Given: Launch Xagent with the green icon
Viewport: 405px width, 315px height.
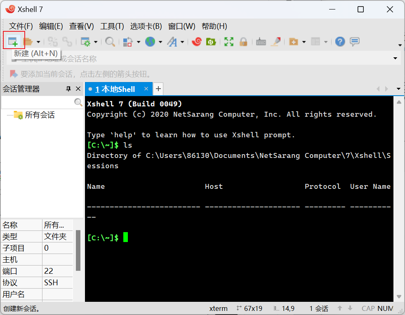Looking at the screenshot, I should [x=211, y=41].
